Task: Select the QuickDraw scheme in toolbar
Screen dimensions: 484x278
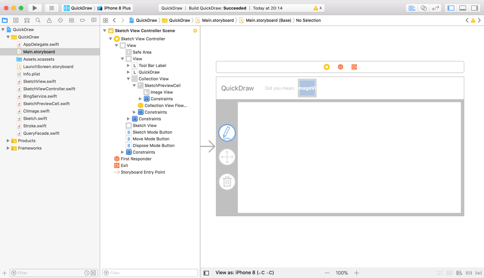Action: (x=78, y=8)
